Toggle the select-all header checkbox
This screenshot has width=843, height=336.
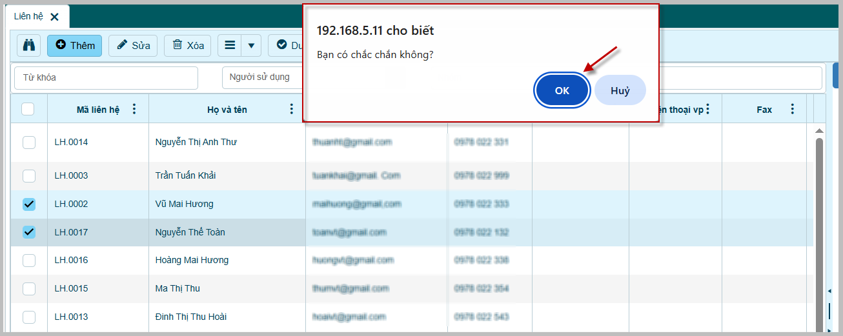[28, 109]
